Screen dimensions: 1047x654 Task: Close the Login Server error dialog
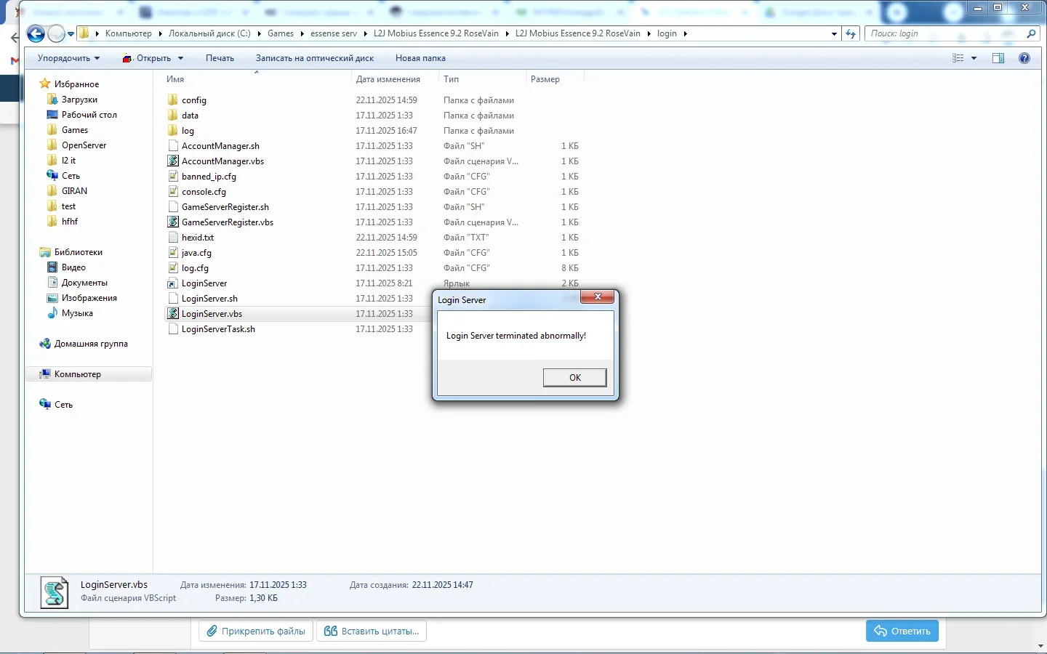click(597, 297)
